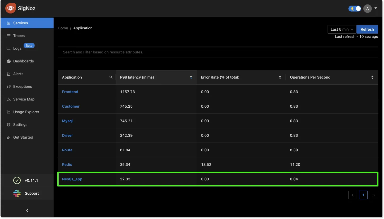Open Services in the sidebar
The image size is (384, 219).
click(27, 23)
